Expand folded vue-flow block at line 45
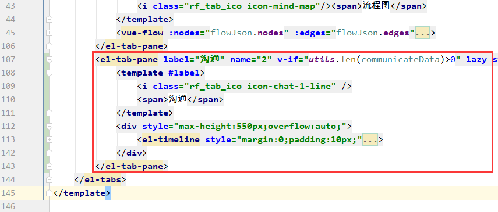Image resolution: width=498 pixels, height=212 pixels. [x=49, y=33]
